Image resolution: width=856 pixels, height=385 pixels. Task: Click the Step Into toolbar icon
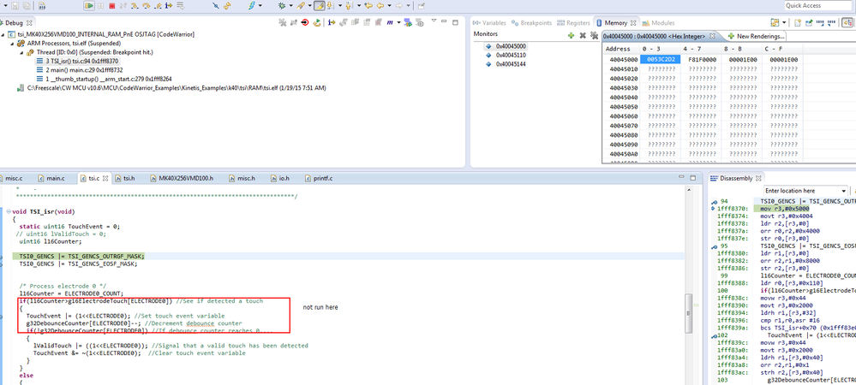[x=134, y=5]
